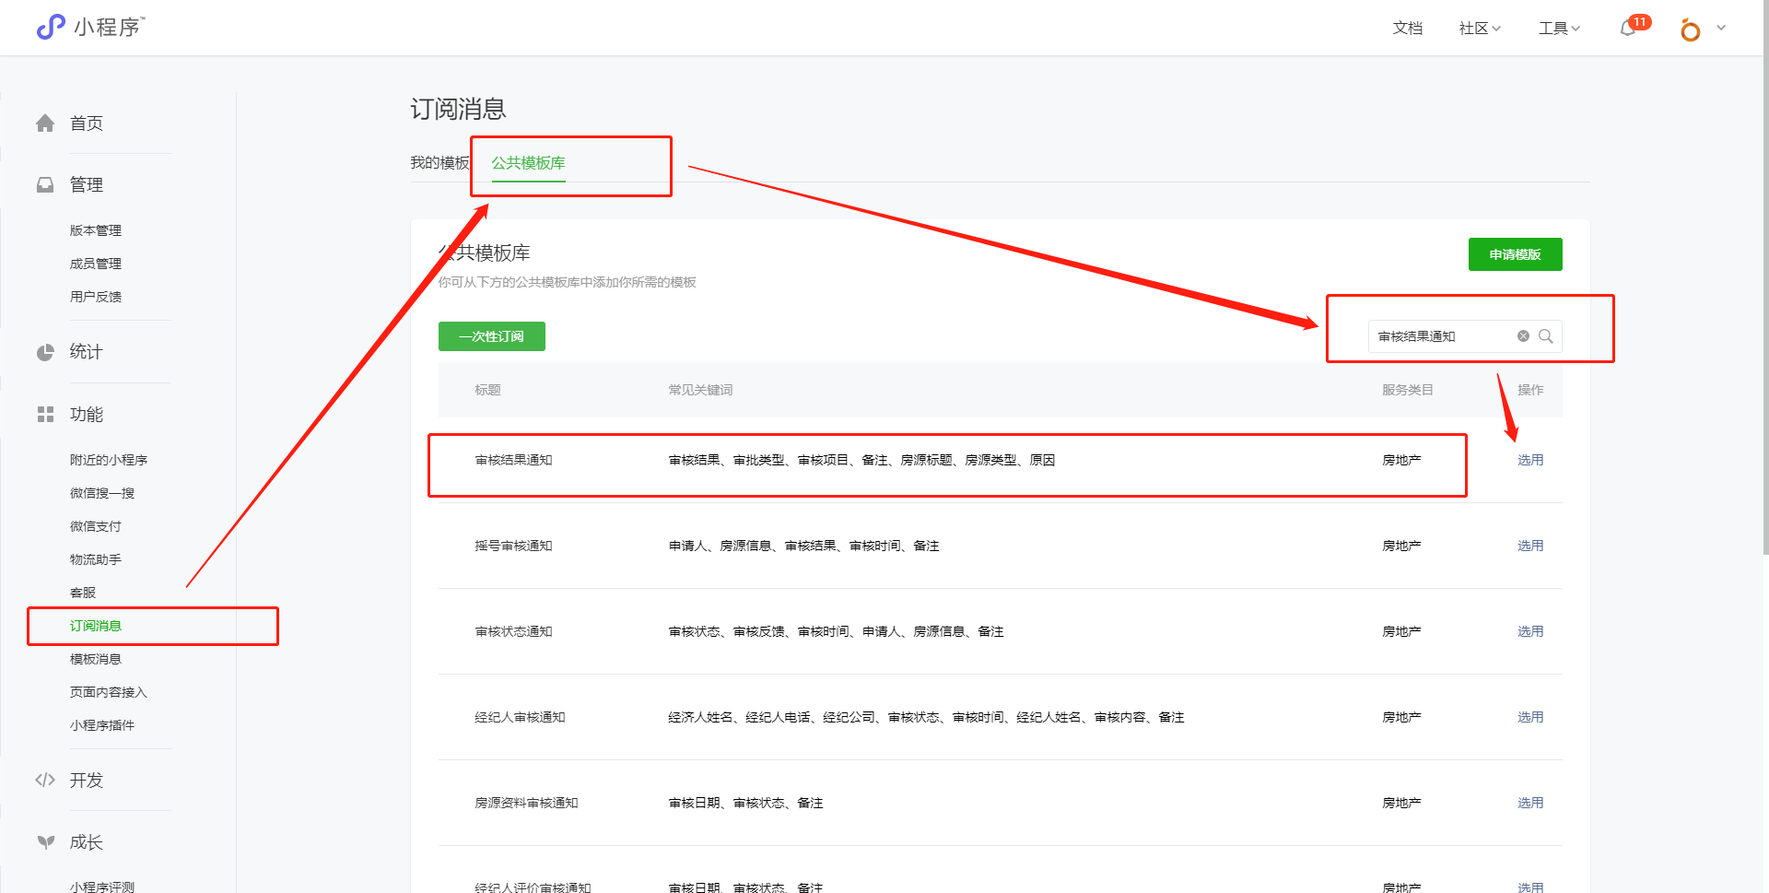The height and width of the screenshot is (893, 1769).
Task: Open 附近的小程序 in the sidebar
Action: pyautogui.click(x=109, y=460)
